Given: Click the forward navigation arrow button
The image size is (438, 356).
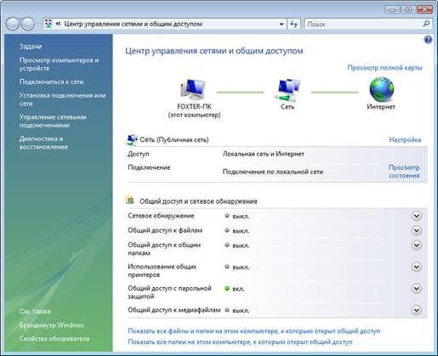Looking at the screenshot, I should click(28, 24).
